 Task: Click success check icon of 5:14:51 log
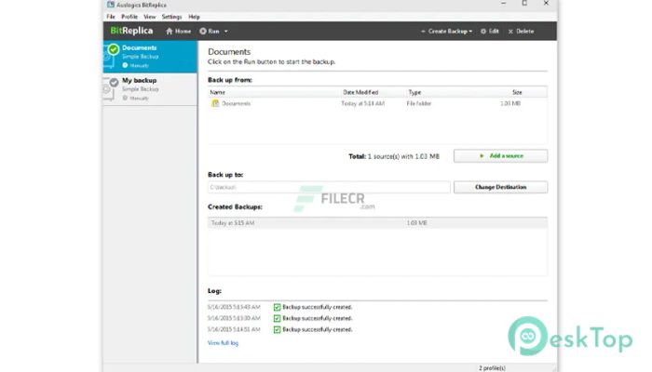tap(277, 329)
